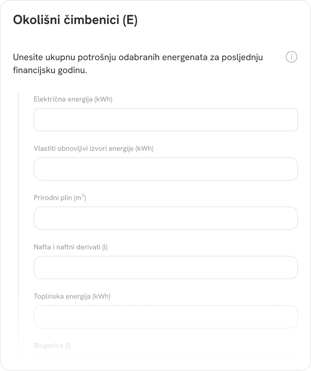
Task: Click the word 'Okolišni' in the heading
Action: click(x=36, y=20)
